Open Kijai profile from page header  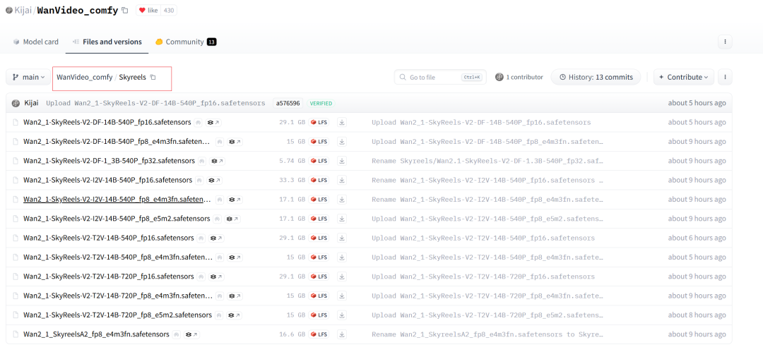(23, 10)
